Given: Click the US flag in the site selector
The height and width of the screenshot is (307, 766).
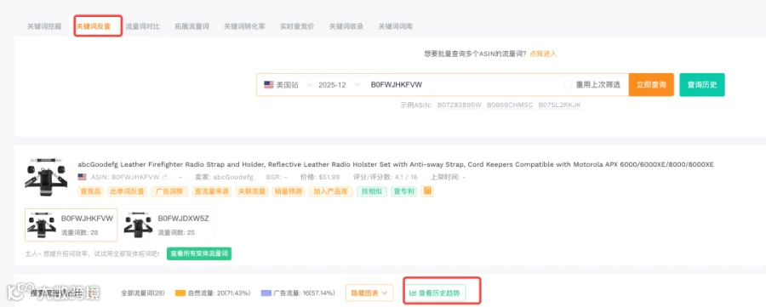Looking at the screenshot, I should coord(269,84).
